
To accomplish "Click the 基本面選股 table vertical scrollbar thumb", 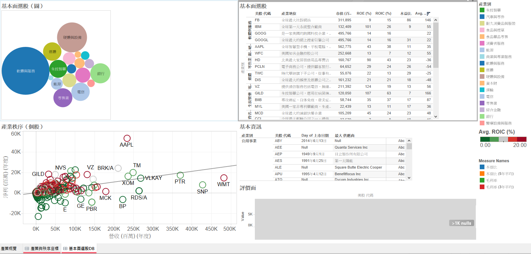I will pyautogui.click(x=436, y=45).
